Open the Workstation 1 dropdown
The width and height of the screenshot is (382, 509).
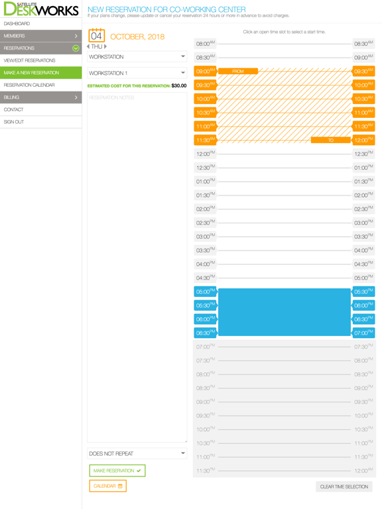(137, 73)
